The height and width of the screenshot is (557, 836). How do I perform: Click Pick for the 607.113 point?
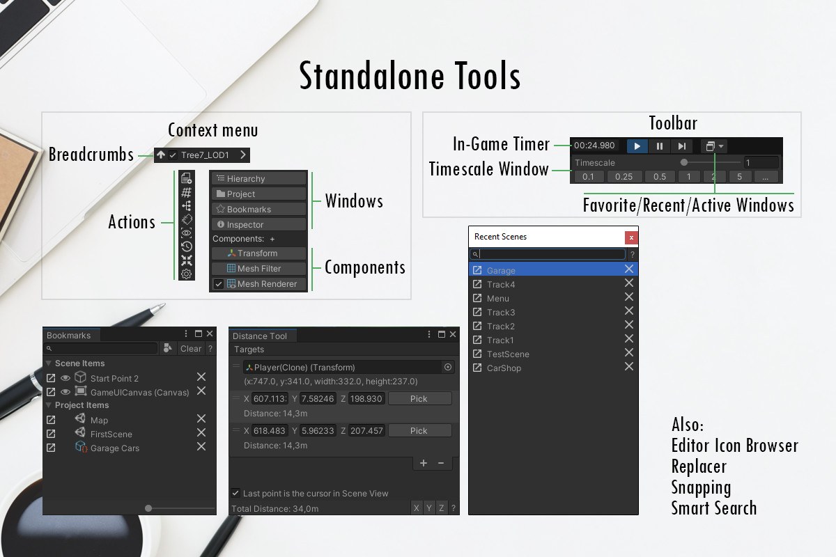(419, 399)
